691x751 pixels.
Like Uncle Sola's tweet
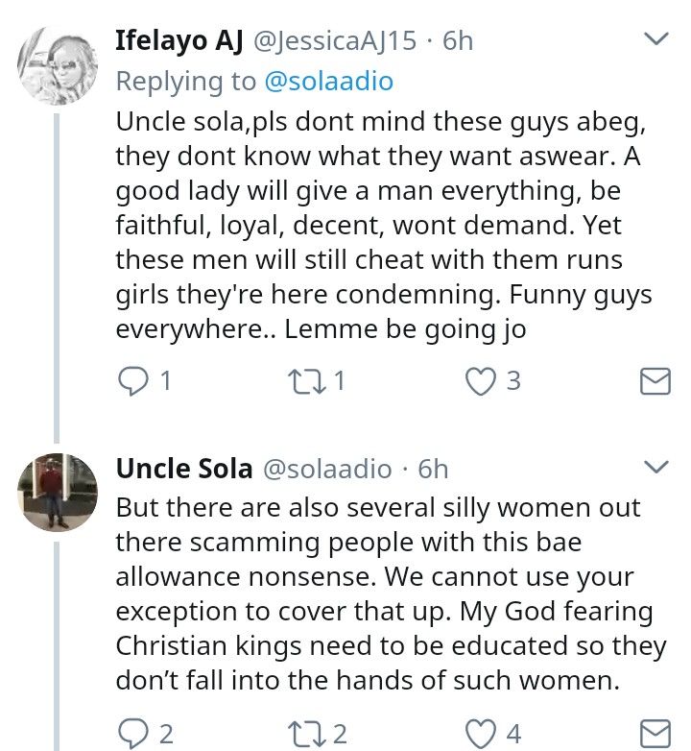pos(479,735)
